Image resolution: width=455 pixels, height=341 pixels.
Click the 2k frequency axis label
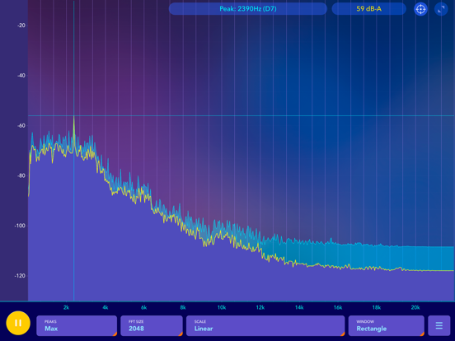click(x=66, y=308)
